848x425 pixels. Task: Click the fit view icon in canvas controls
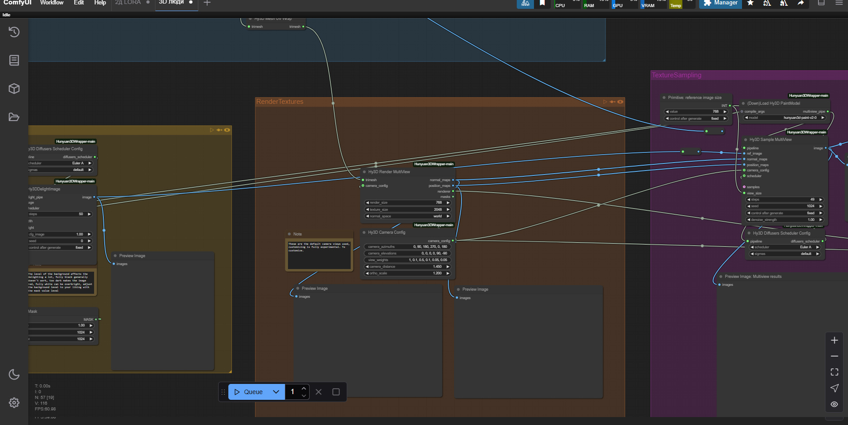coord(834,372)
